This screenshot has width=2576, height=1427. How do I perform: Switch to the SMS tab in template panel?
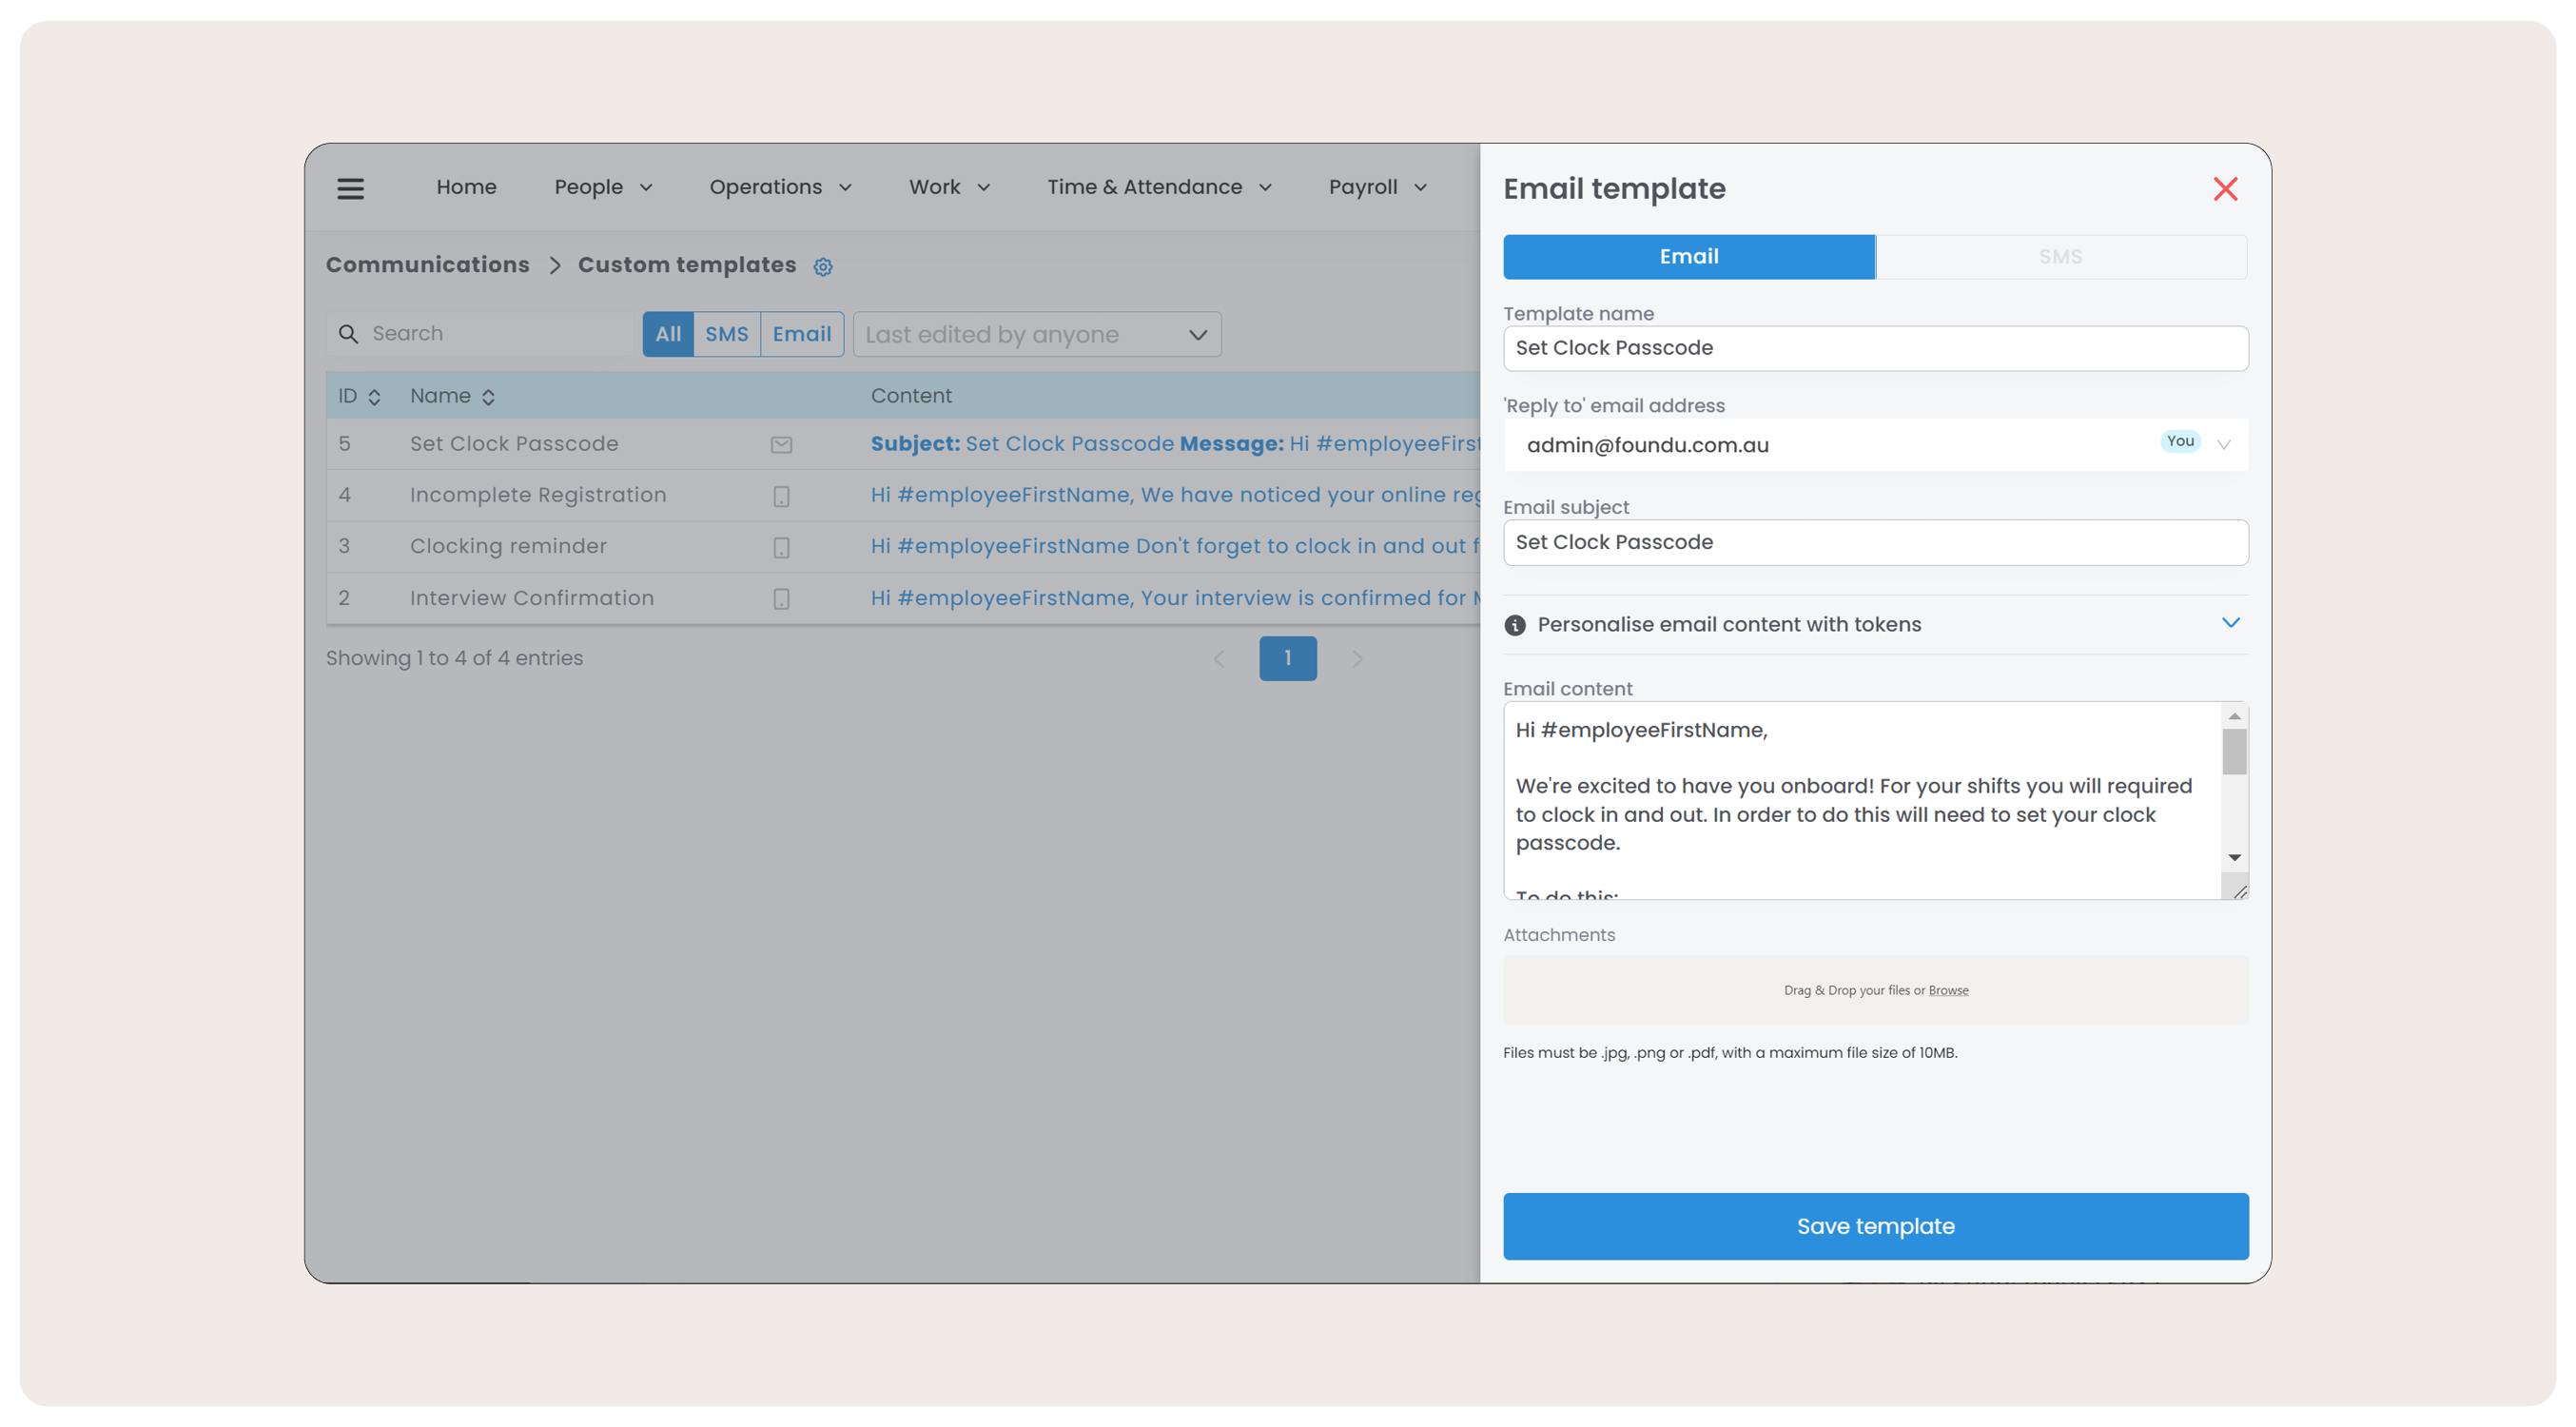[2060, 257]
